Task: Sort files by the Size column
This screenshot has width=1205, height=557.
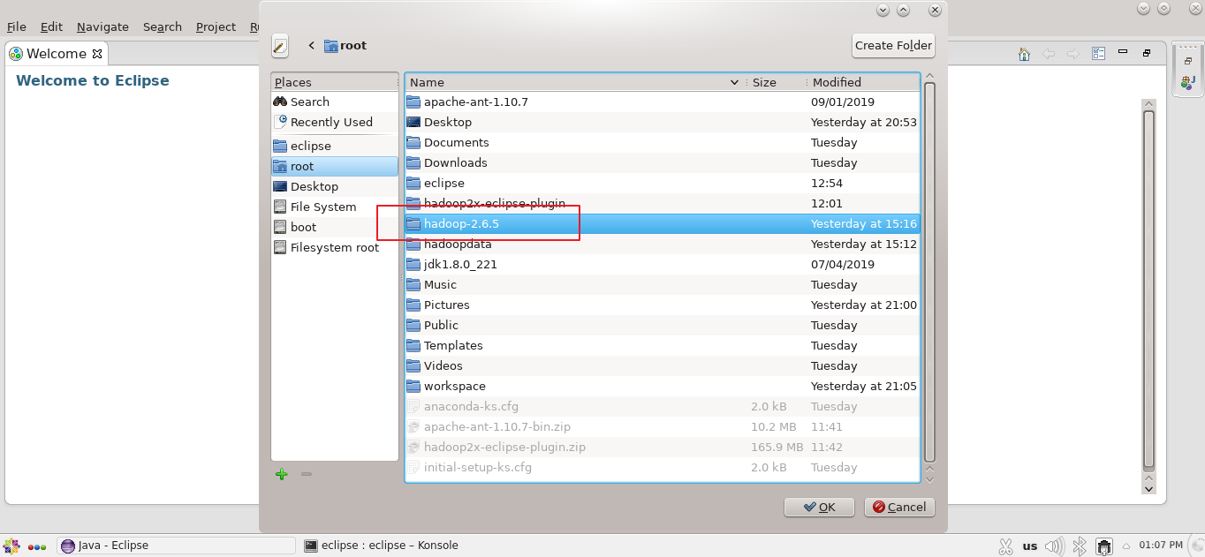Action: (776, 82)
